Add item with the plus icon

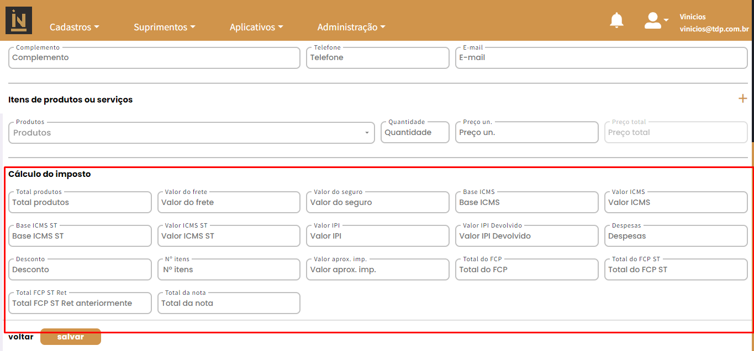click(x=743, y=99)
